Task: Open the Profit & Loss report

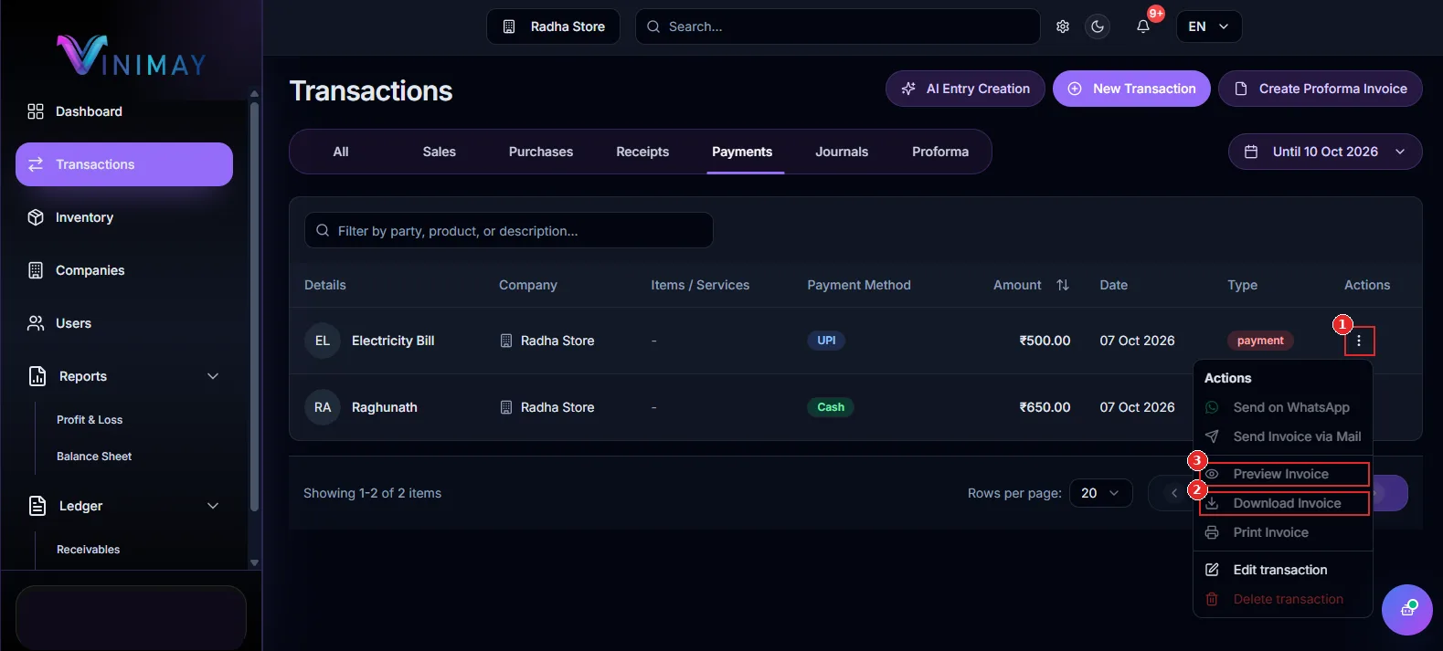Action: [x=90, y=420]
